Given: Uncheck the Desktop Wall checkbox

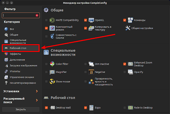Looking at the screenshot, I should (46, 108).
